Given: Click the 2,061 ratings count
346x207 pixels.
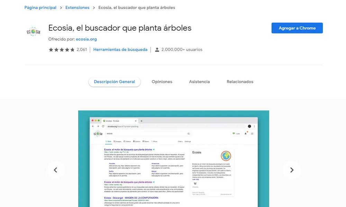Looking at the screenshot, I should point(82,49).
